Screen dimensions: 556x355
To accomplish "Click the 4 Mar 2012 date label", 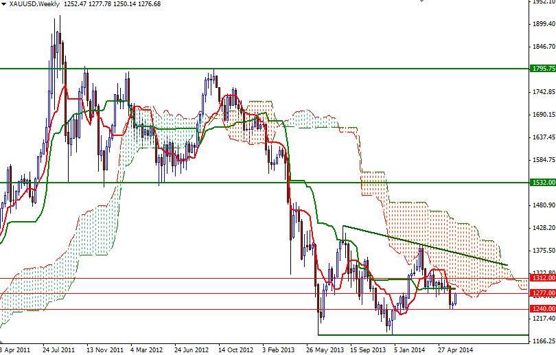I will click(x=147, y=350).
